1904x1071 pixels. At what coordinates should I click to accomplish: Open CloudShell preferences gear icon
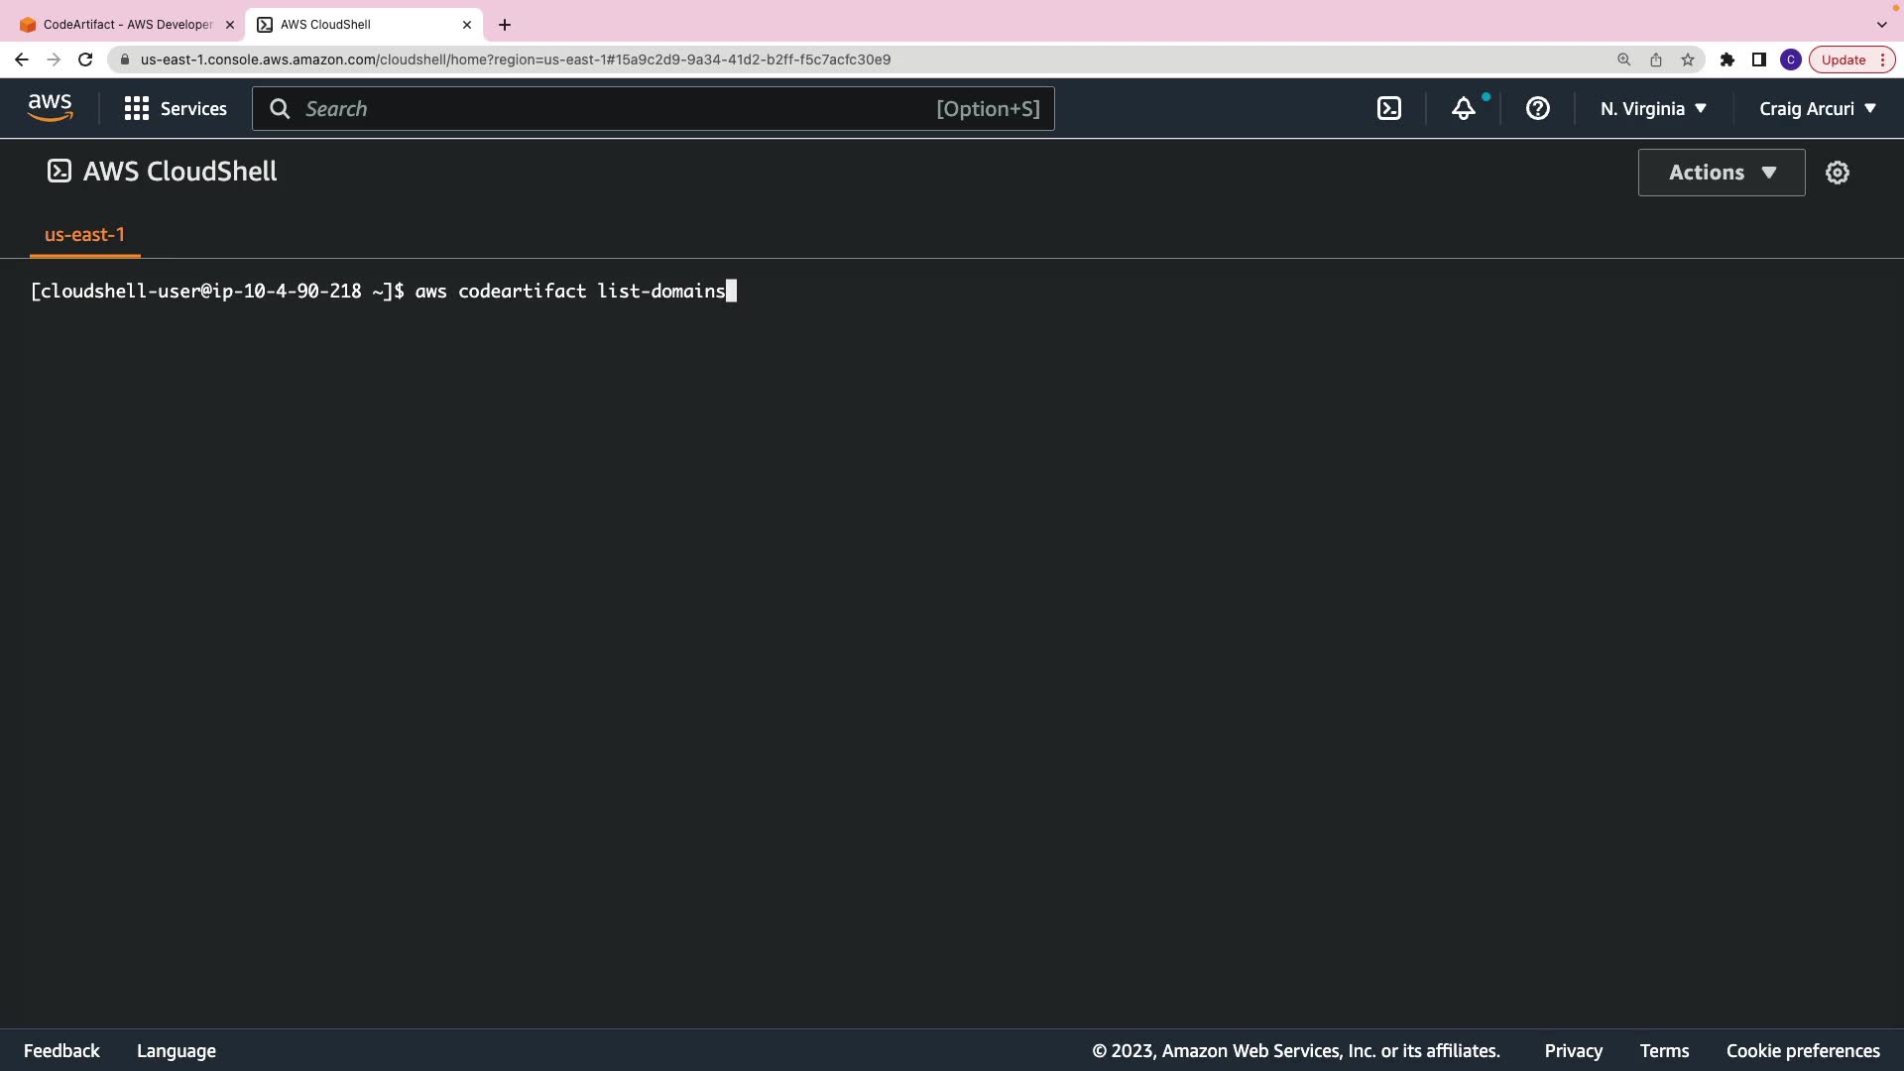point(1837,173)
